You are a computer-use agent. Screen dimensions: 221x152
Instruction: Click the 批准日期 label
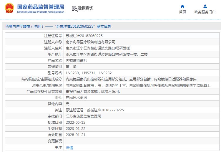pyautogui.click(x=55, y=123)
